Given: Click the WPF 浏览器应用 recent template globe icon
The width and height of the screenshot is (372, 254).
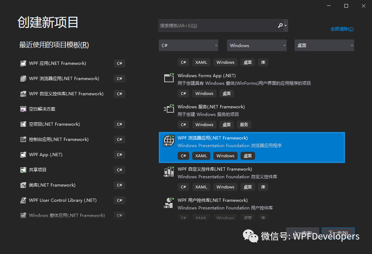Looking at the screenshot, I should [23, 79].
